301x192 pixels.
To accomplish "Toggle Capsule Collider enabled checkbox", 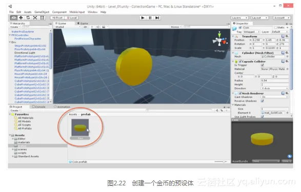I will pos(240,61).
